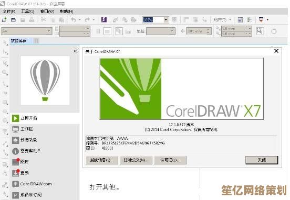
Task: Select Get Started in sidebar
Action: [x=44, y=118]
